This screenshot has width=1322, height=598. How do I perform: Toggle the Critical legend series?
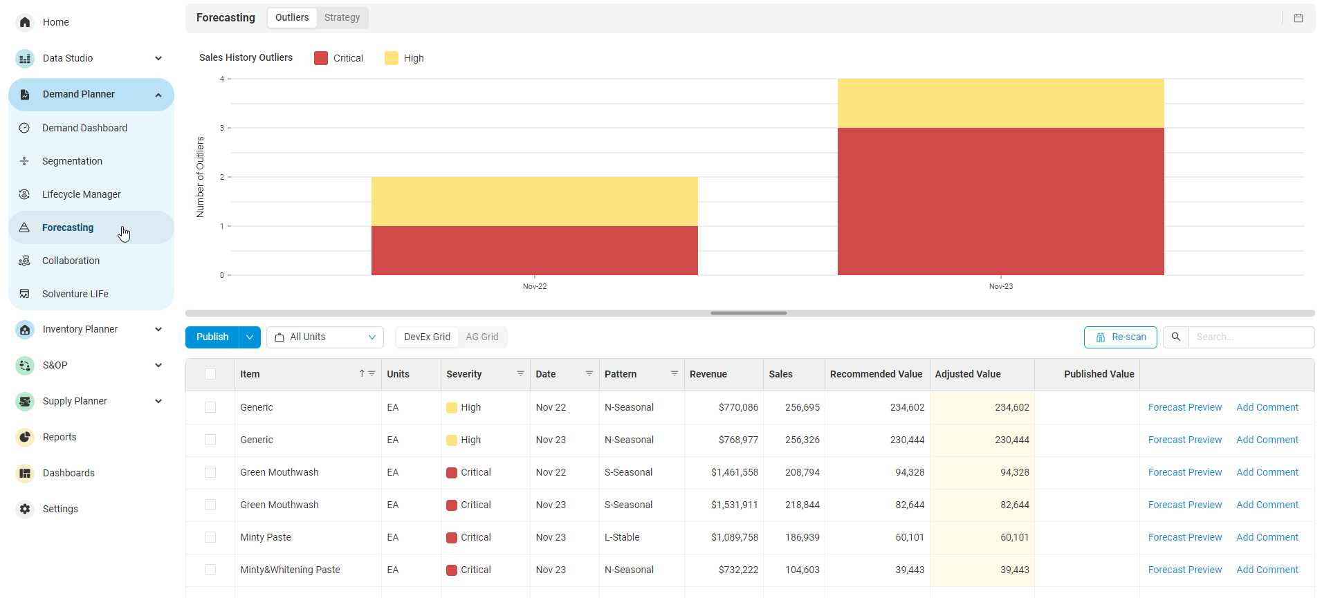[338, 58]
